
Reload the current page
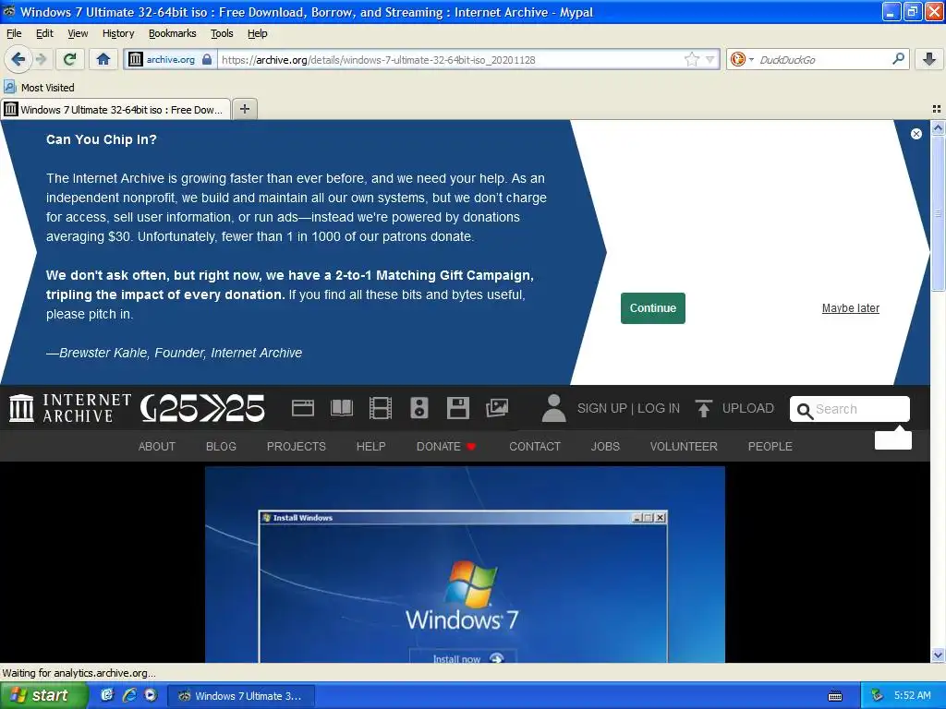pos(70,59)
